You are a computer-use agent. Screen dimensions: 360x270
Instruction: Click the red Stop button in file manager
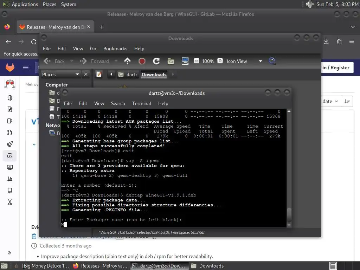coord(142,61)
